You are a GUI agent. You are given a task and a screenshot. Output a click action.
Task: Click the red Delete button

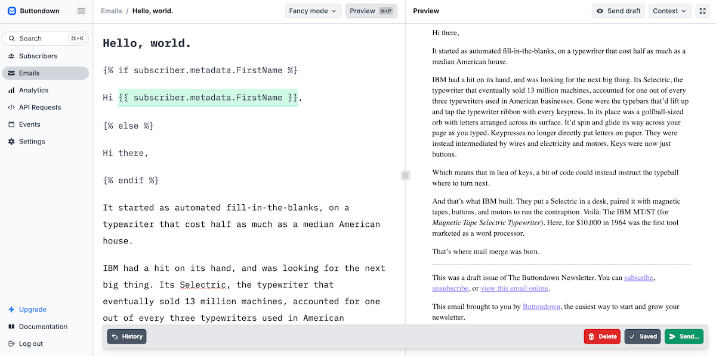pyautogui.click(x=601, y=336)
